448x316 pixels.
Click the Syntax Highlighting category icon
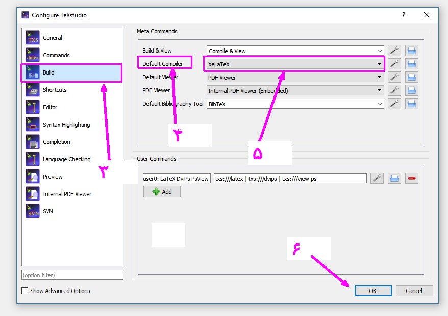click(x=33, y=125)
